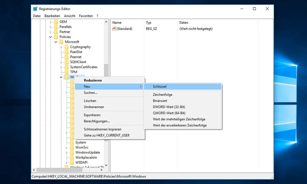Image resolution: width=307 pixels, height=184 pixels.
Task: Click the Cryptography folder icon
Action: click(x=67, y=47)
